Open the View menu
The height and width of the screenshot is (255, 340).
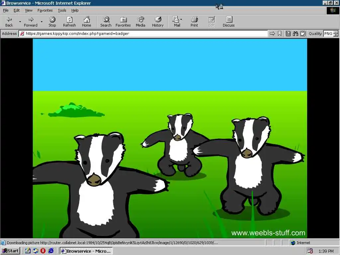pos(29,10)
